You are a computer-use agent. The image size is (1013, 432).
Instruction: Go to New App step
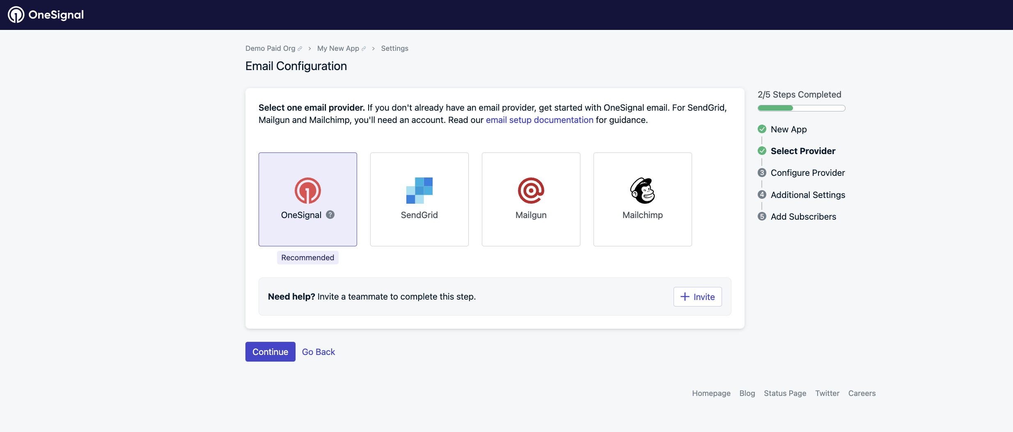(789, 129)
